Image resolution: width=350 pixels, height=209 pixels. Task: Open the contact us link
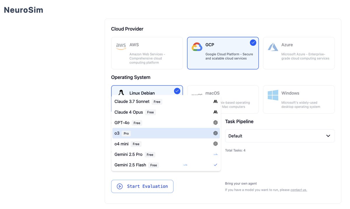coord(299,190)
